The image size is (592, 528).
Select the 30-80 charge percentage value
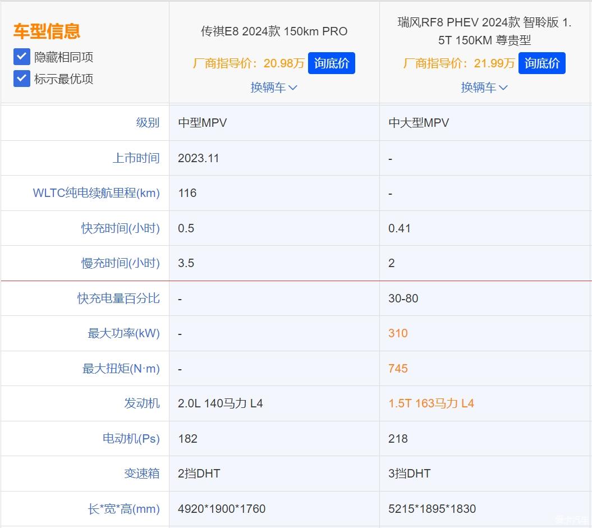click(403, 299)
